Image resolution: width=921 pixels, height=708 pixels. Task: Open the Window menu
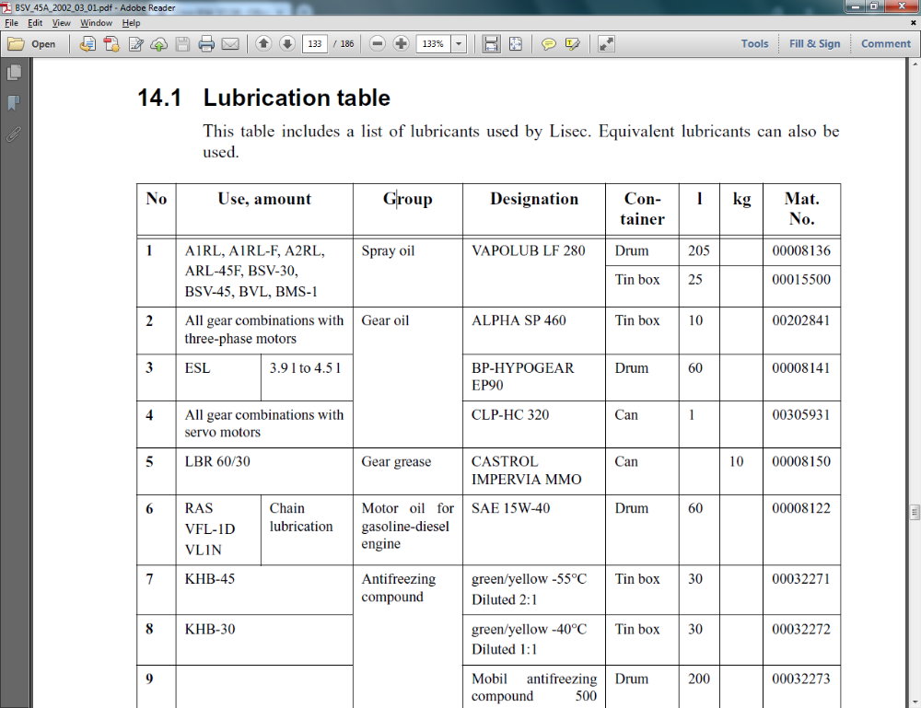pos(97,23)
